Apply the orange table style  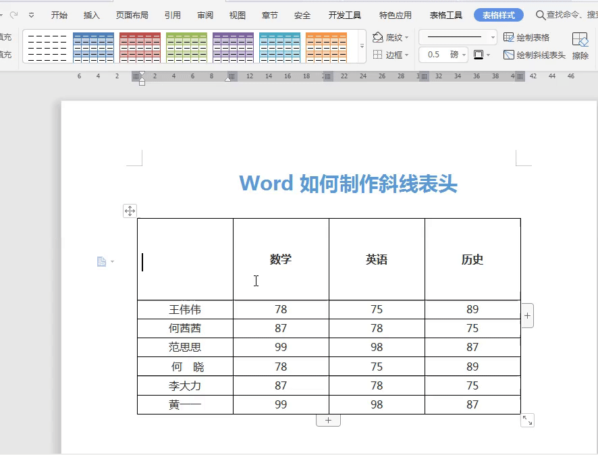click(x=326, y=47)
